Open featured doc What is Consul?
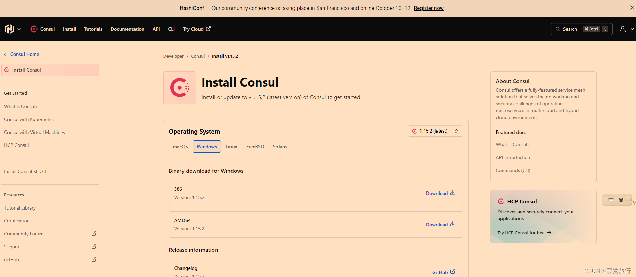 512,144
